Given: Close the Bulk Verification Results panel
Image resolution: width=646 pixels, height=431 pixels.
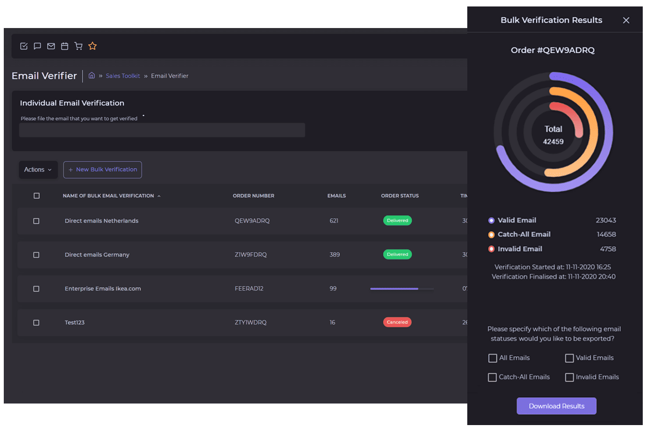Looking at the screenshot, I should [x=626, y=20].
